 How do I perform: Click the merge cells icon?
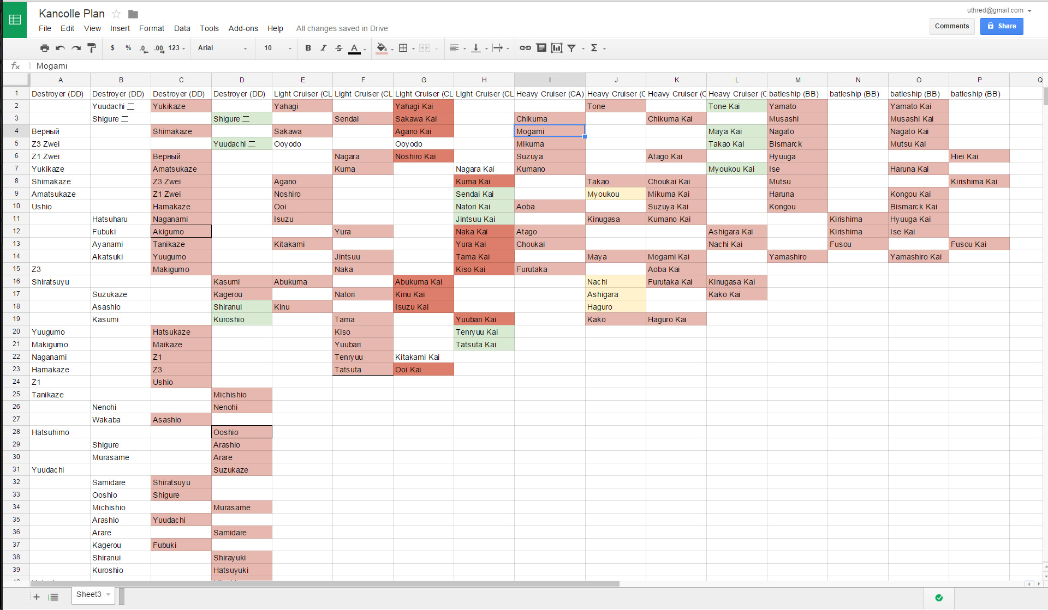pos(425,48)
